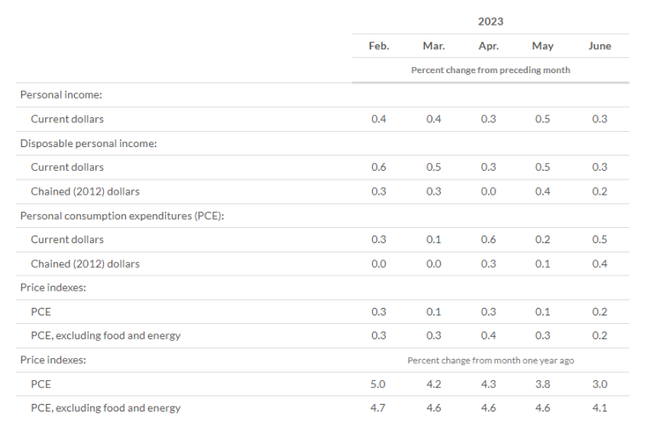
Task: Click the Disposable personal income row label
Action: (x=89, y=144)
